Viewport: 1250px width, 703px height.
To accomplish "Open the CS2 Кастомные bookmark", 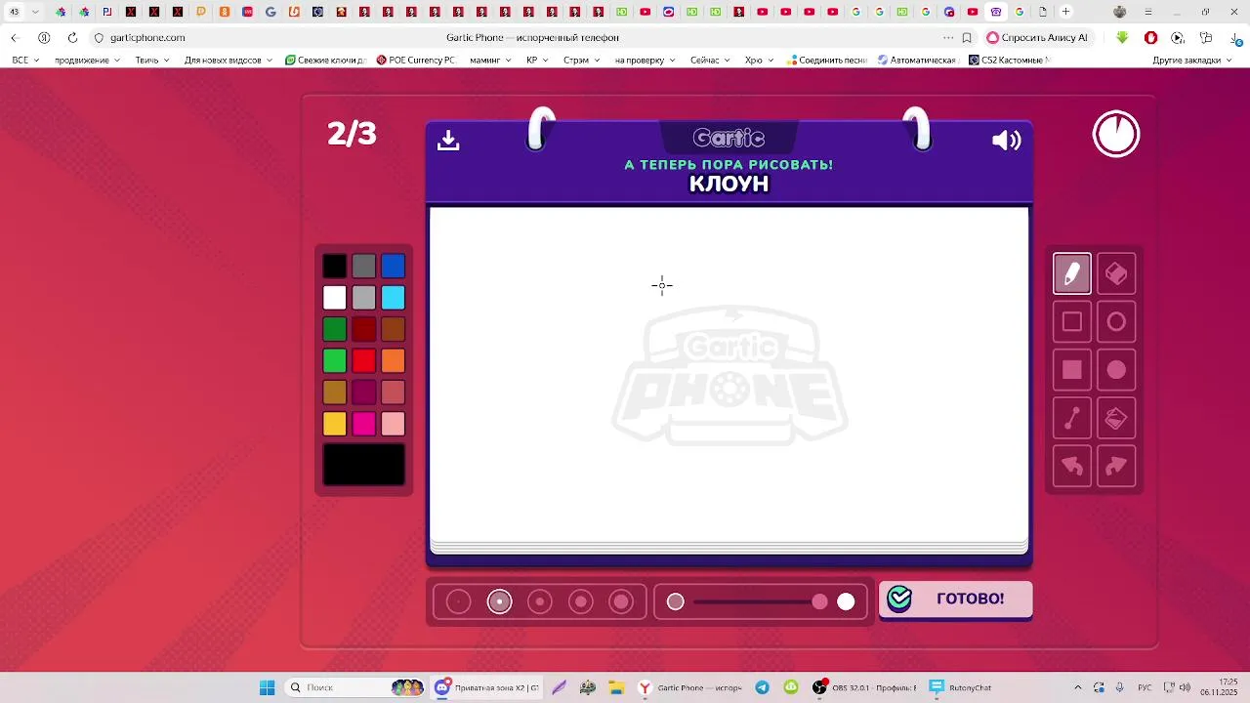I will click(x=1009, y=60).
